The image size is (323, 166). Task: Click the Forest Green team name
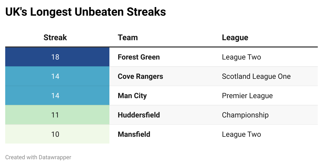(x=139, y=57)
